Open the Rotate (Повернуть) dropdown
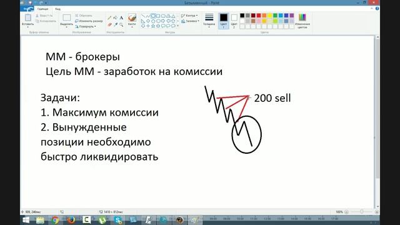Viewport: 400px width, 225px height. 86,26
